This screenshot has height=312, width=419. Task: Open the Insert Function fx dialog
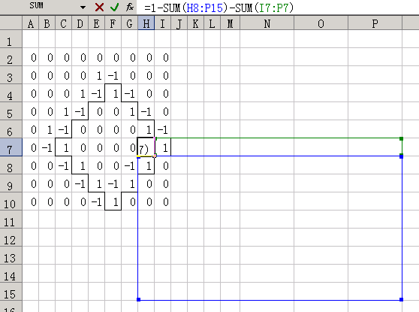pyautogui.click(x=130, y=8)
